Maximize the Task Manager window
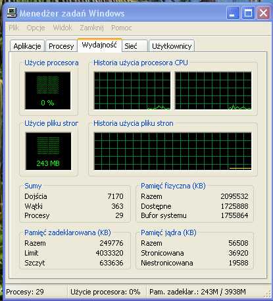Viewport: 273px width, 301px height. click(248, 13)
